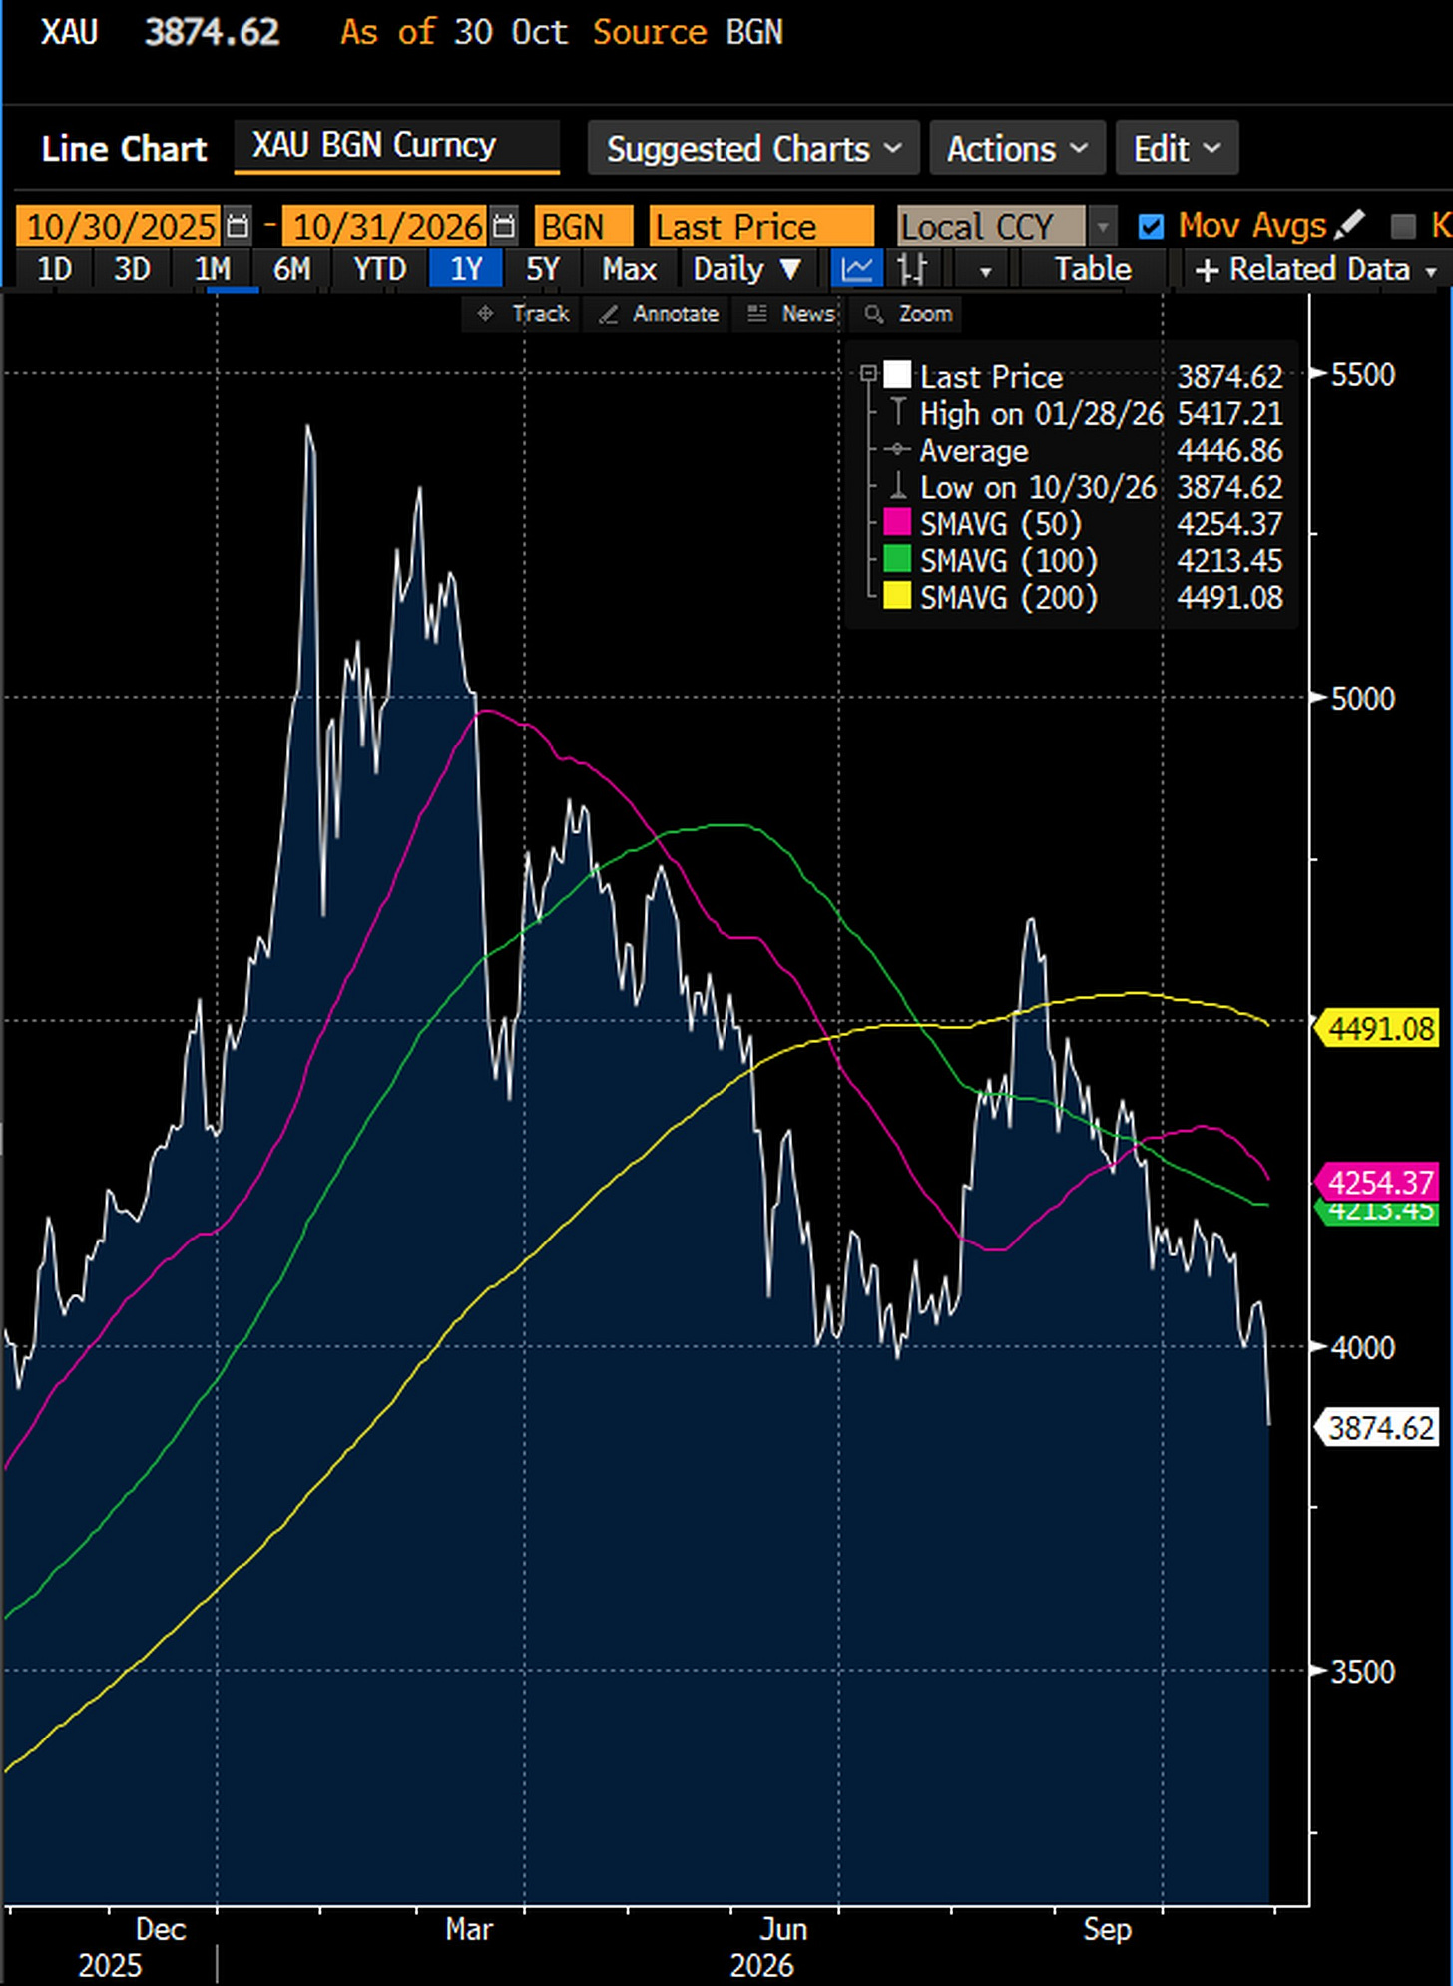Click the Related Data button
1453x1986 pixels.
(1316, 269)
